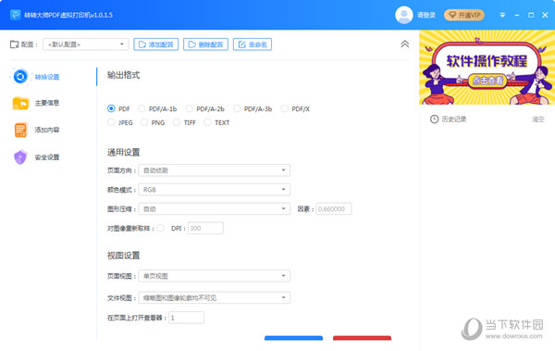555x351 pixels.
Task: Open the 默认配置 configuration dropdown
Action: click(85, 44)
